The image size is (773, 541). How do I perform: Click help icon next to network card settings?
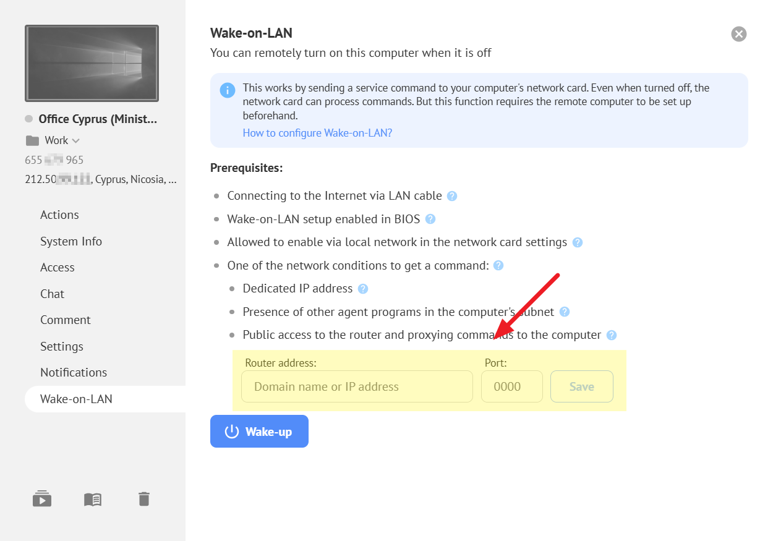pos(578,242)
